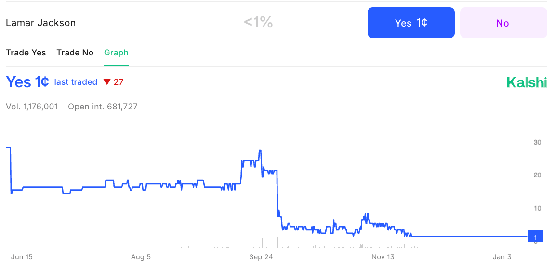Select the Graph tab
This screenshot has width=554, height=269.
pyautogui.click(x=116, y=53)
